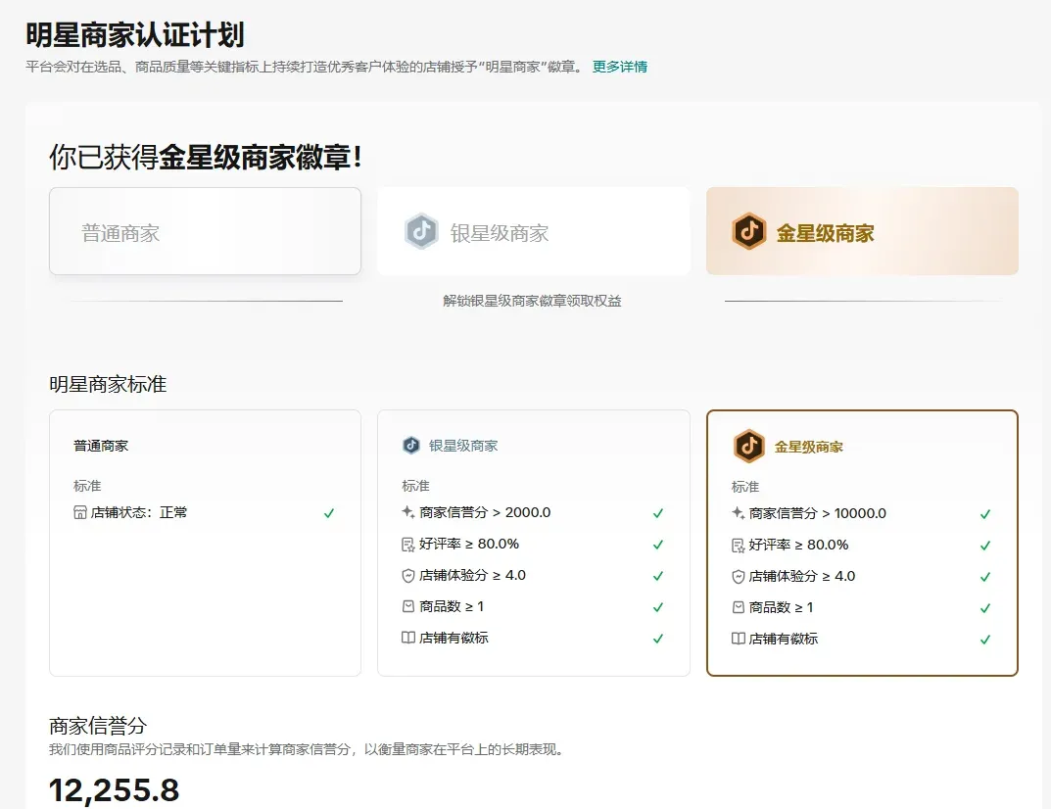Click the 店铺状态: 正常 criterion text
This screenshot has height=809, width=1051.
pyautogui.click(x=139, y=513)
